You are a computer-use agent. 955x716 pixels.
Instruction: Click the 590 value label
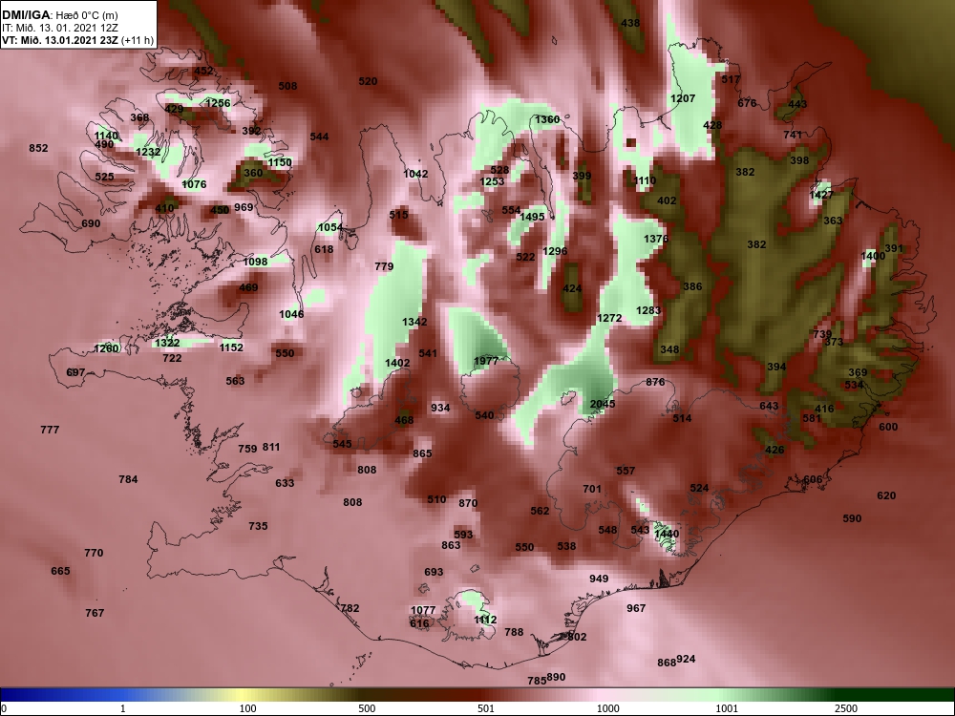click(x=852, y=518)
